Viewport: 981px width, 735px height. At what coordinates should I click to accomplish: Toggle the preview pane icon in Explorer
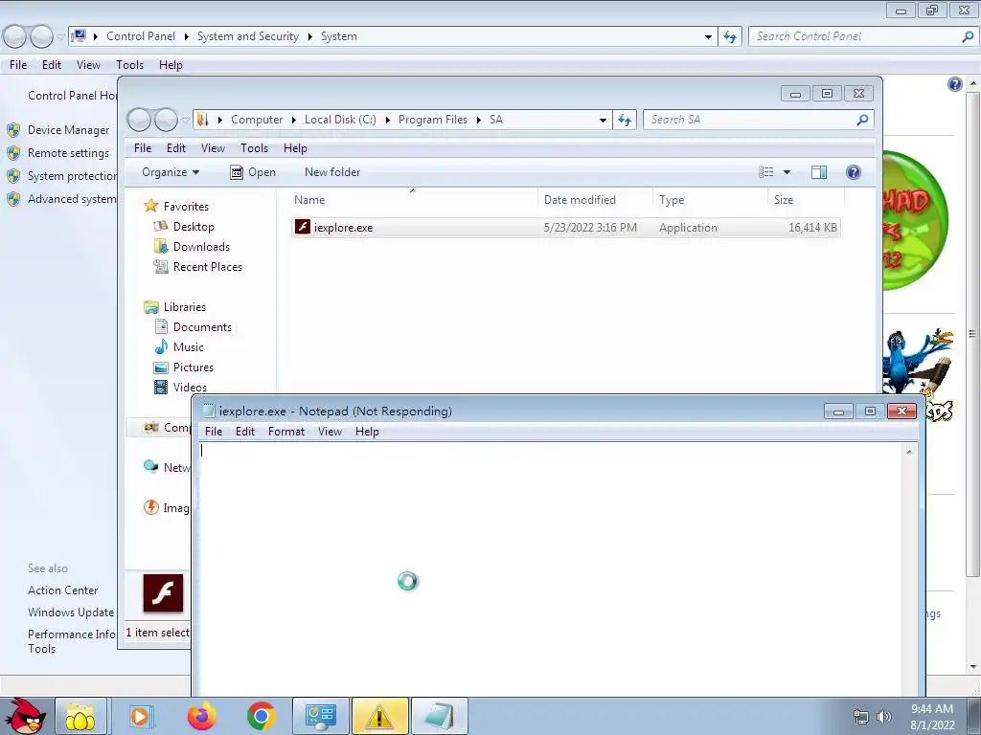[x=818, y=172]
